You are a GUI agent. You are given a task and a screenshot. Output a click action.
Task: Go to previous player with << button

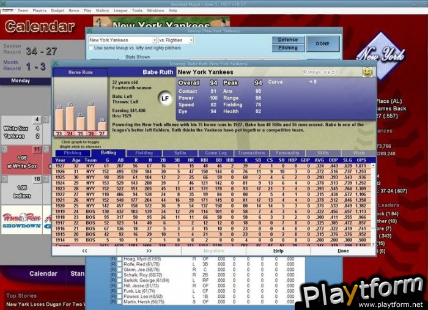tap(84, 251)
